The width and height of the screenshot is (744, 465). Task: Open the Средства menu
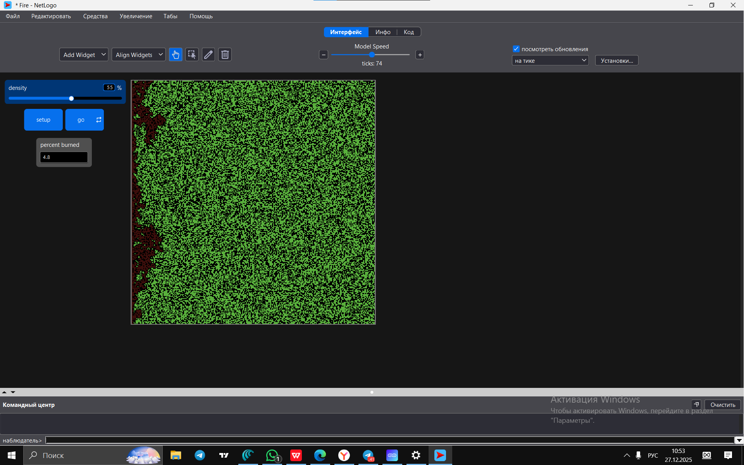pos(95,16)
